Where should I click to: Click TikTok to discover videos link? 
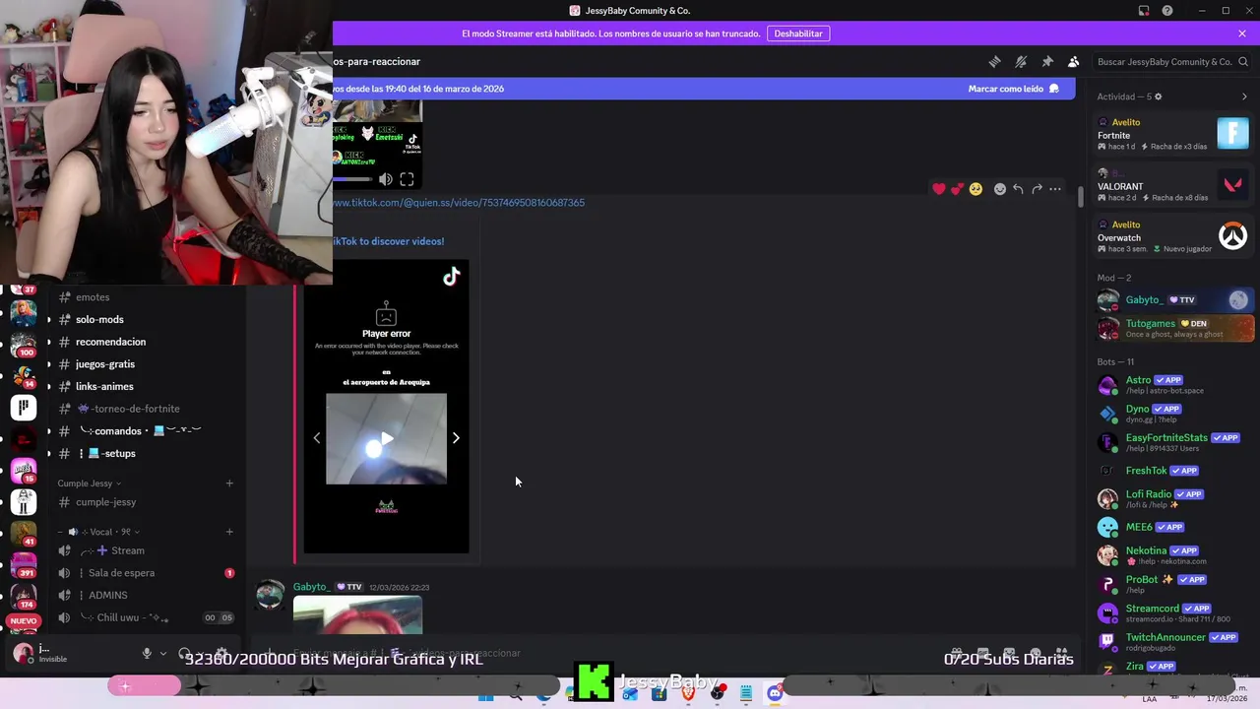(x=388, y=241)
